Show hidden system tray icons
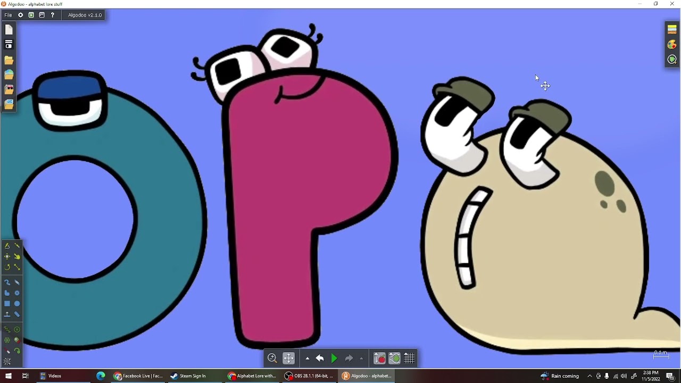This screenshot has height=383, width=681. click(x=589, y=376)
